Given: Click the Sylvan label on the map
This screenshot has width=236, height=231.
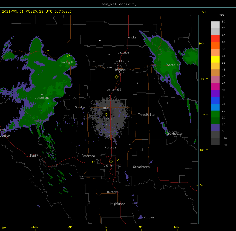Looking at the screenshot, I should click(x=107, y=67).
